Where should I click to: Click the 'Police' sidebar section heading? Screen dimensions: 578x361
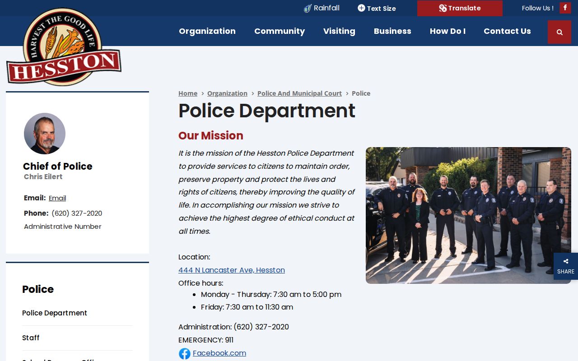(38, 289)
